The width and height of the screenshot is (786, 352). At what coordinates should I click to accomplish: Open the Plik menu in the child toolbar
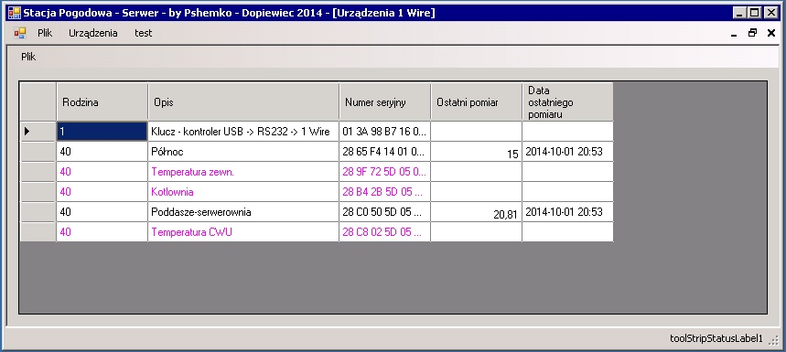coord(28,57)
